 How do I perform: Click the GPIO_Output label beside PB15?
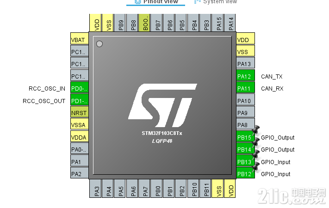click(278, 138)
